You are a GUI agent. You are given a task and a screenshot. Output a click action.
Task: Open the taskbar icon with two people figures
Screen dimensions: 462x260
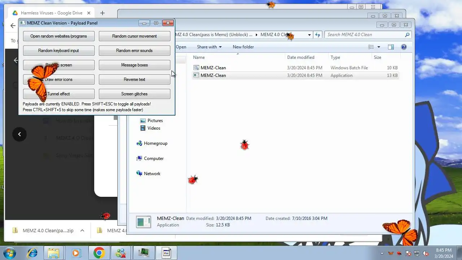pyautogui.click(x=121, y=253)
